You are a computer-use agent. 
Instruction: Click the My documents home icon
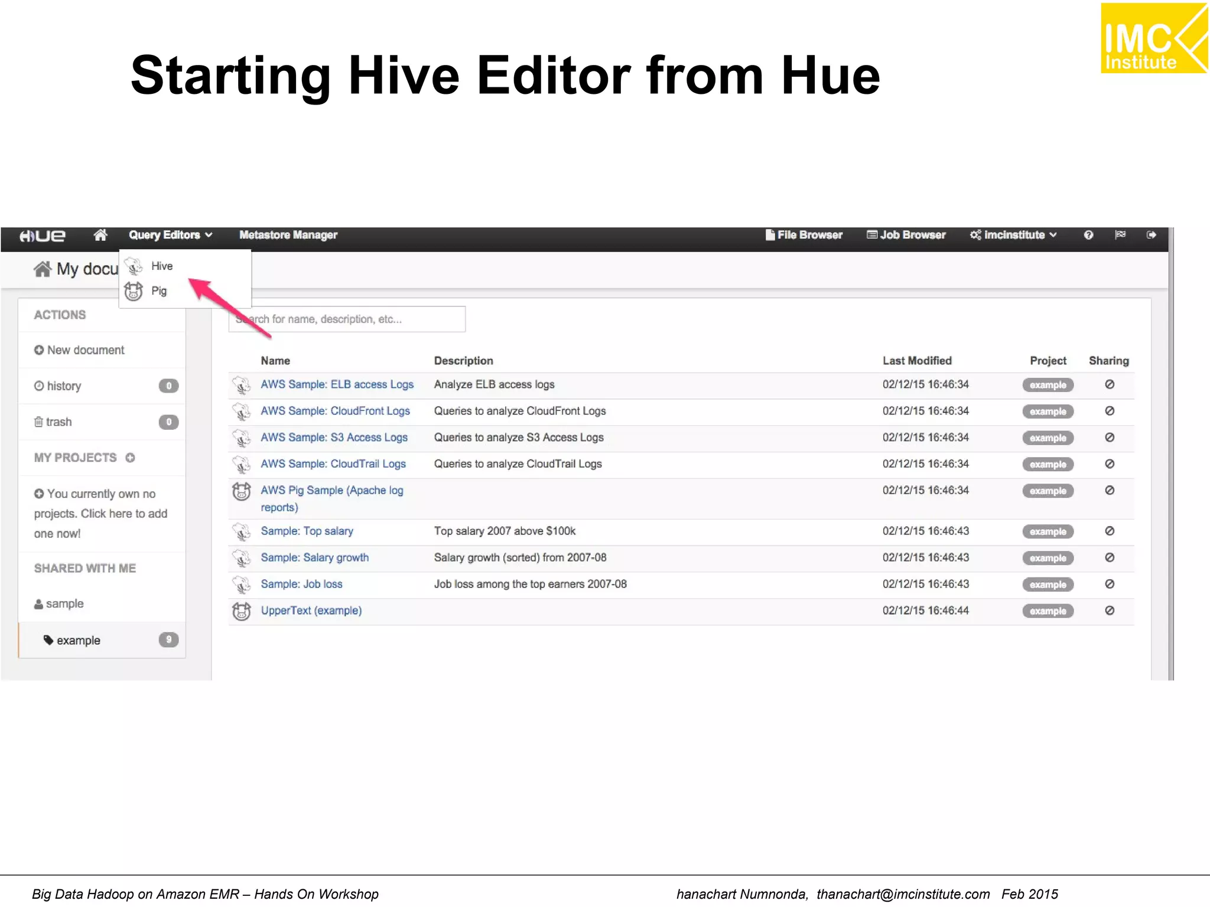[43, 269]
